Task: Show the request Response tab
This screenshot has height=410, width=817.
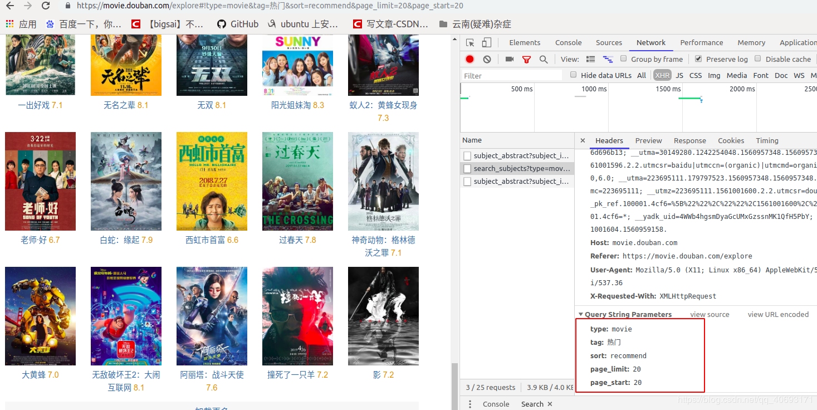Action: [689, 140]
